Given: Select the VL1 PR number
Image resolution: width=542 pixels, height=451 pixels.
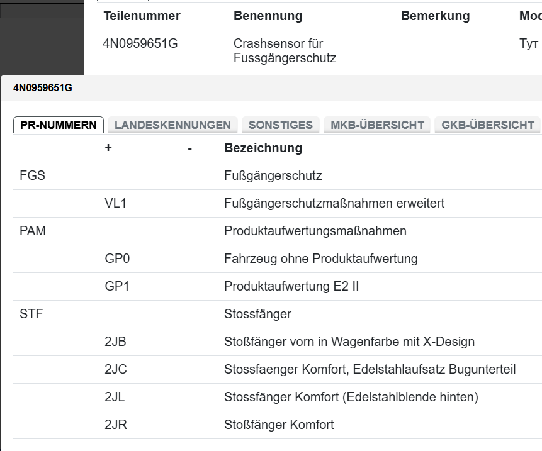Looking at the screenshot, I should pos(116,204).
